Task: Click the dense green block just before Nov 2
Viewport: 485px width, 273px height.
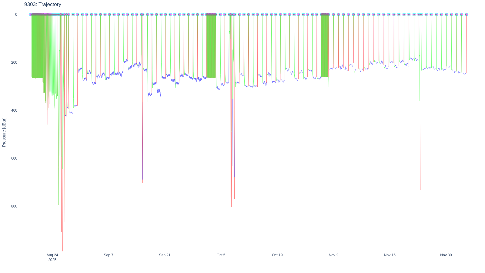Action: [324, 45]
